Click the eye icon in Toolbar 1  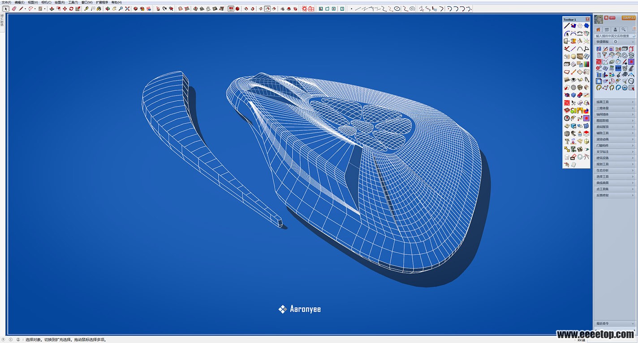click(573, 80)
